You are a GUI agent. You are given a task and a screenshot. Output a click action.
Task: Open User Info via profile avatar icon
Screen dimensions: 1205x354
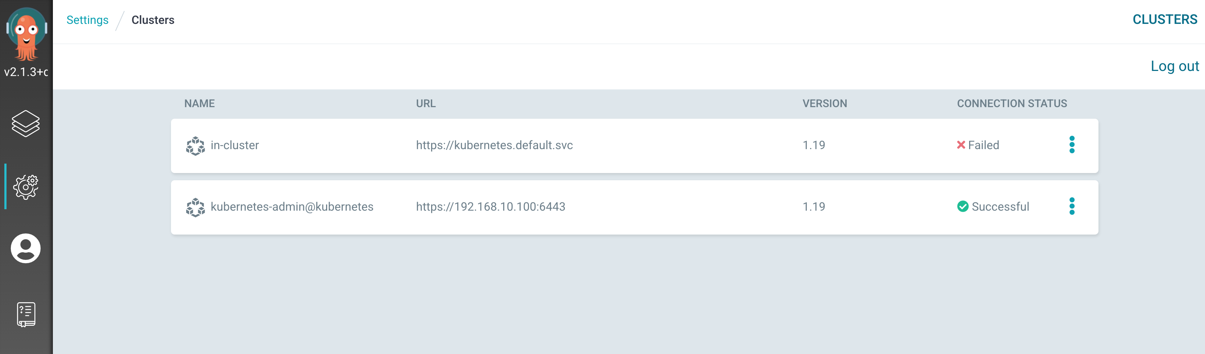click(26, 248)
